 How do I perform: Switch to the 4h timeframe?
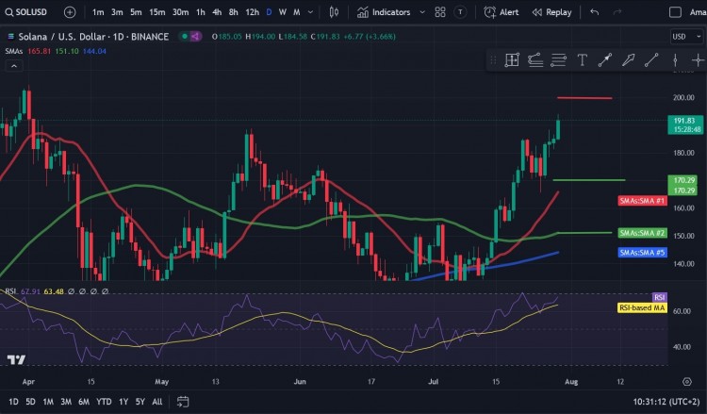tap(217, 12)
